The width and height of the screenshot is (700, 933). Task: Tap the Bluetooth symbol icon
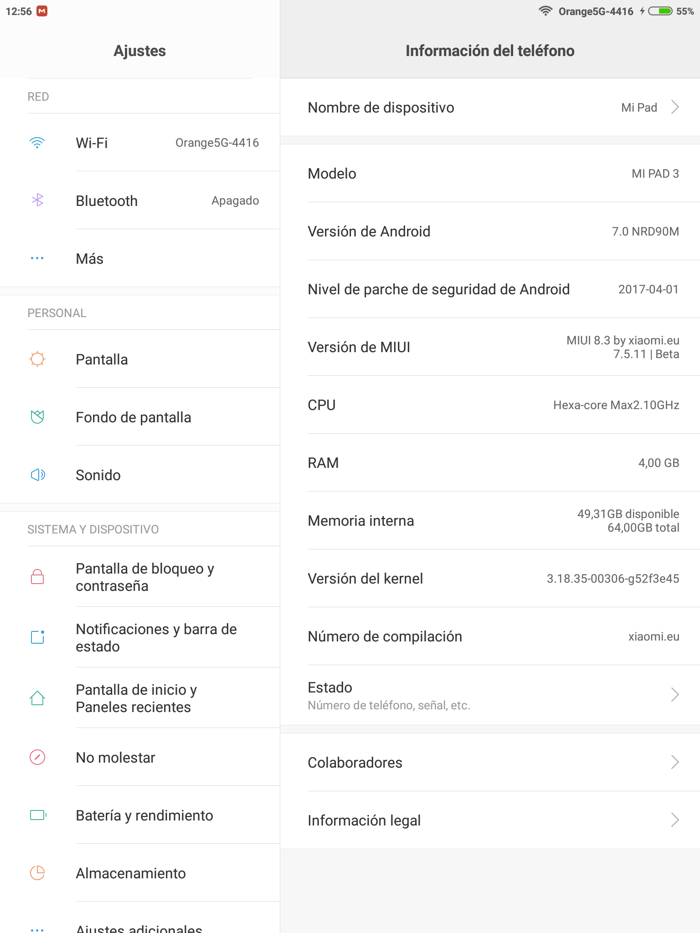pos(37,200)
